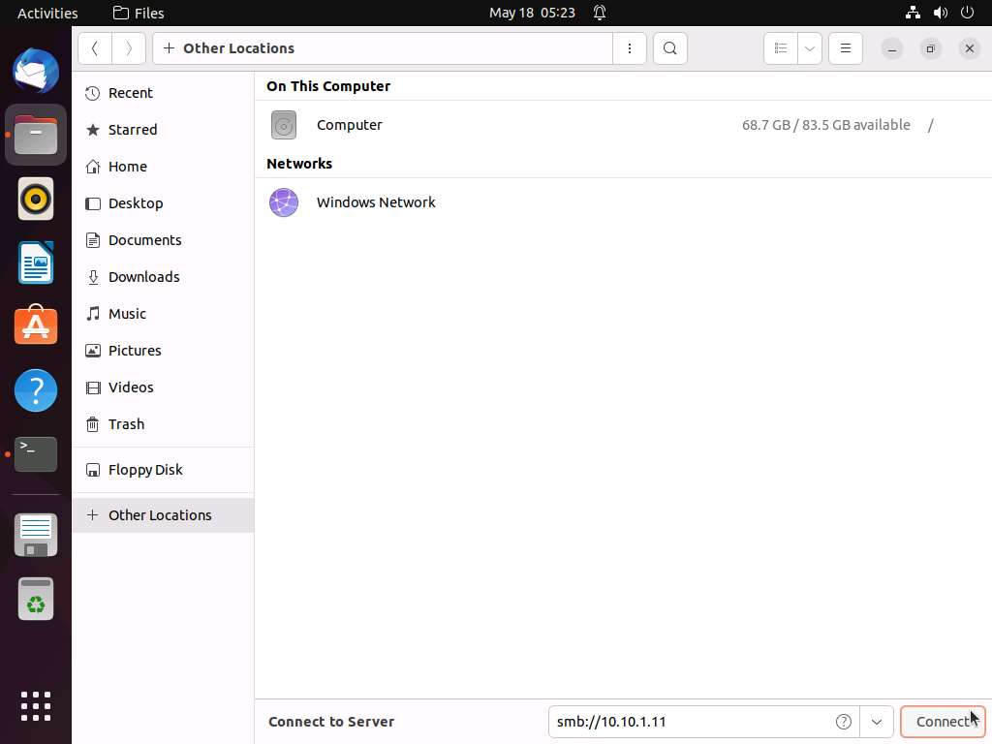The height and width of the screenshot is (744, 992).
Task: Open the Terminal dock icon
Action: 36,453
